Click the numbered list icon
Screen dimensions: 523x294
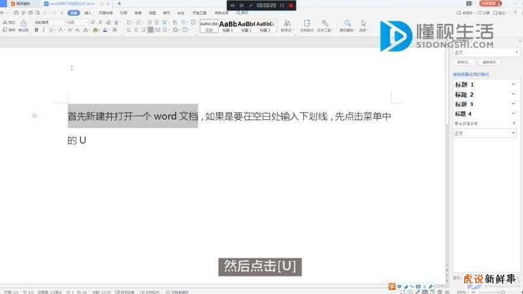140,23
